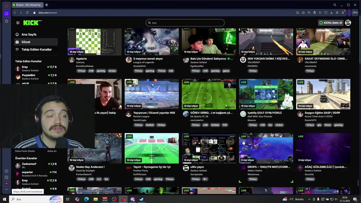Go forward with the browser forward arrow
361x203 pixels.
coord(21,13)
